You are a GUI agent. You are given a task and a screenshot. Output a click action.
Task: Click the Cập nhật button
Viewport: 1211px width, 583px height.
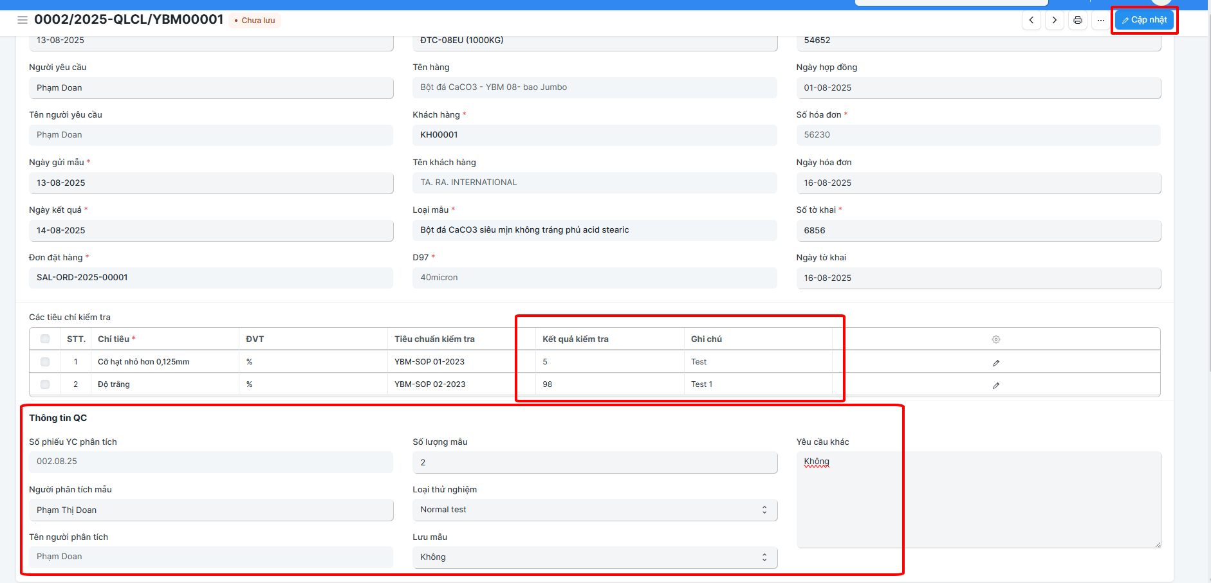pos(1144,20)
